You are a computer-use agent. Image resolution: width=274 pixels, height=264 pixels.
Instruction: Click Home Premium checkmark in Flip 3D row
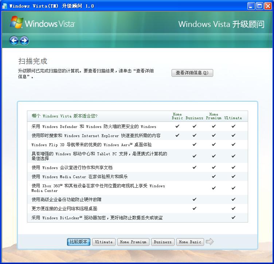214,144
